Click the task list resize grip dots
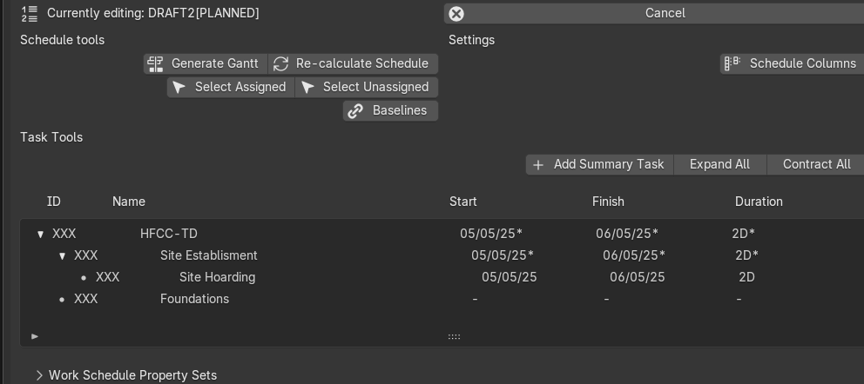 tap(454, 337)
